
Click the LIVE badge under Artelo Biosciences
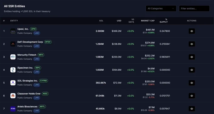point(37,111)
